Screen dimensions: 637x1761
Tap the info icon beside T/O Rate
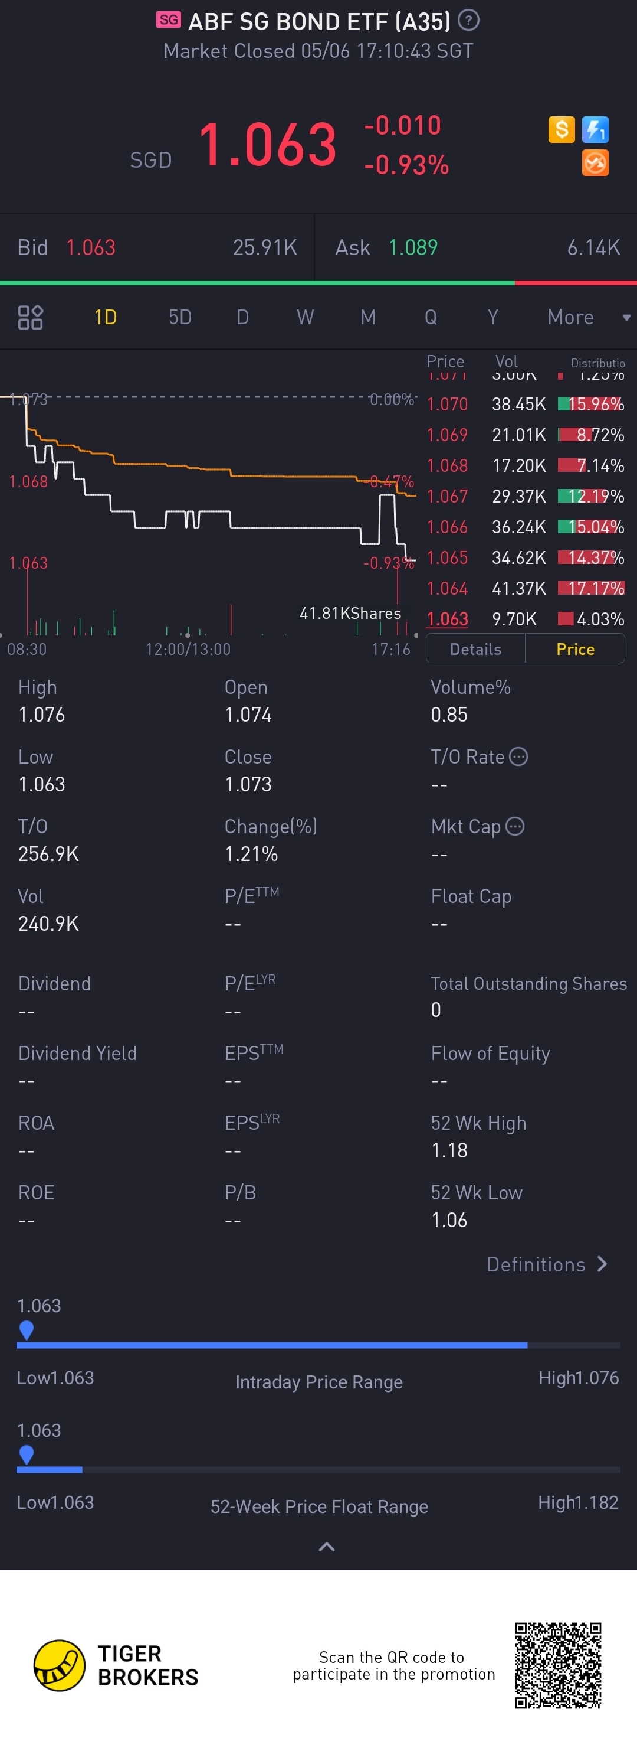(x=519, y=756)
